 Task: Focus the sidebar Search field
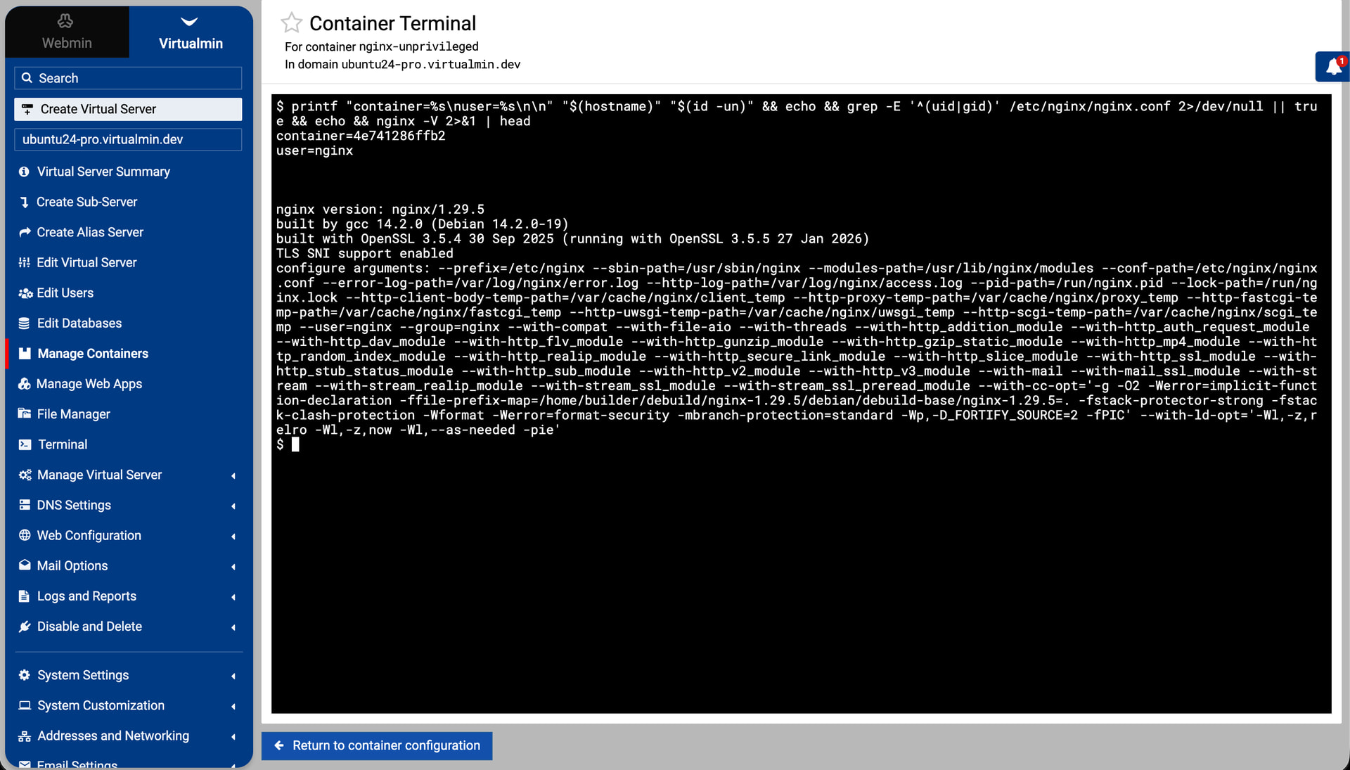click(128, 78)
